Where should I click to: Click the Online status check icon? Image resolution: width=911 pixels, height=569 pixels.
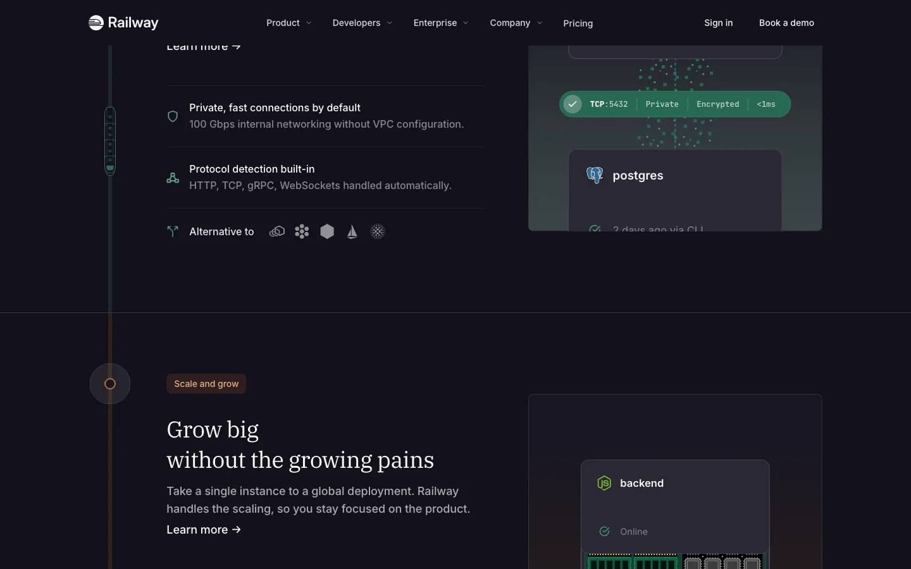(x=604, y=532)
